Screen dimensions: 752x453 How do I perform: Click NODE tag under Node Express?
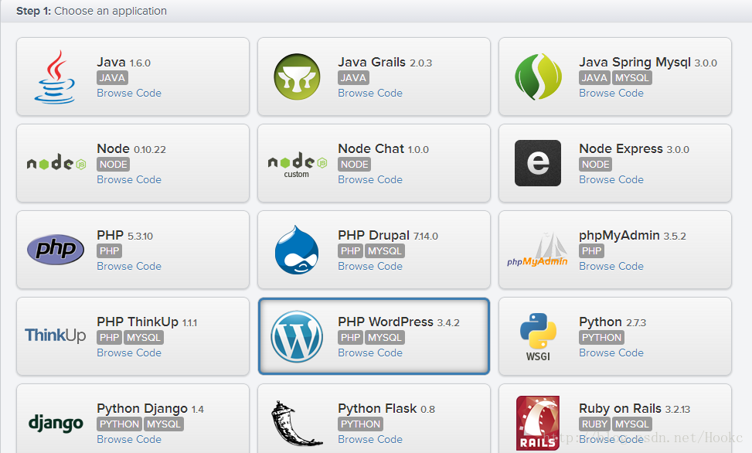click(596, 164)
